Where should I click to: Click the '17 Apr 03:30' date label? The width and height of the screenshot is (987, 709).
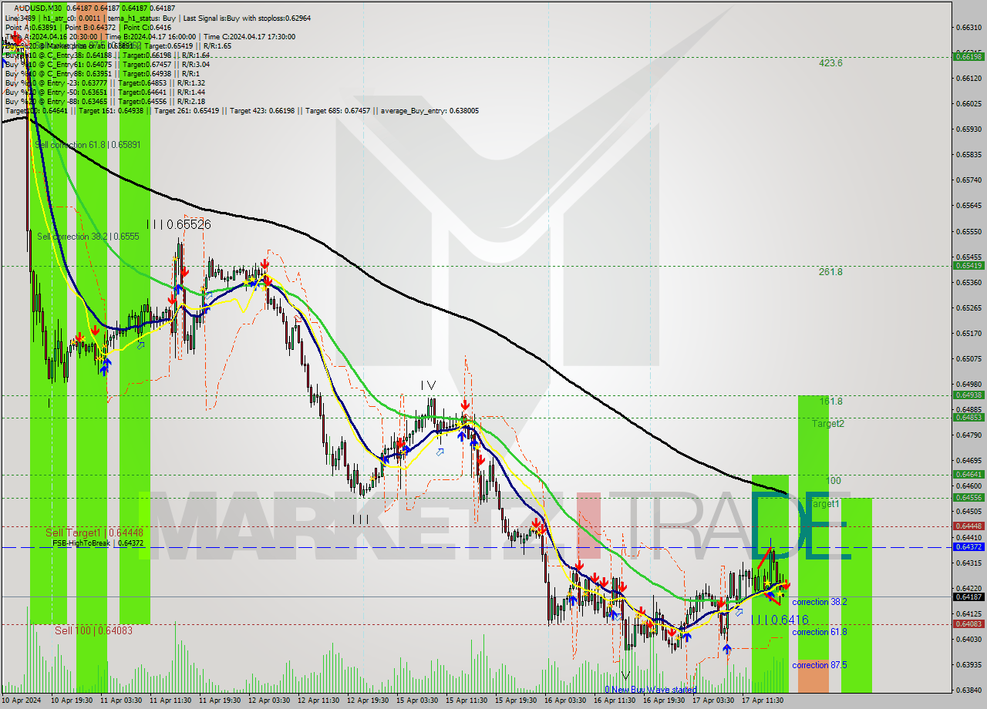712,701
